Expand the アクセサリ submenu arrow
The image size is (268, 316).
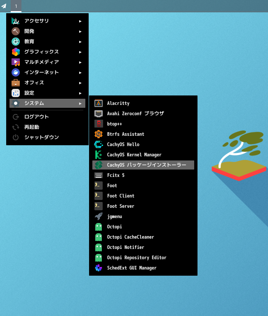pos(80,21)
